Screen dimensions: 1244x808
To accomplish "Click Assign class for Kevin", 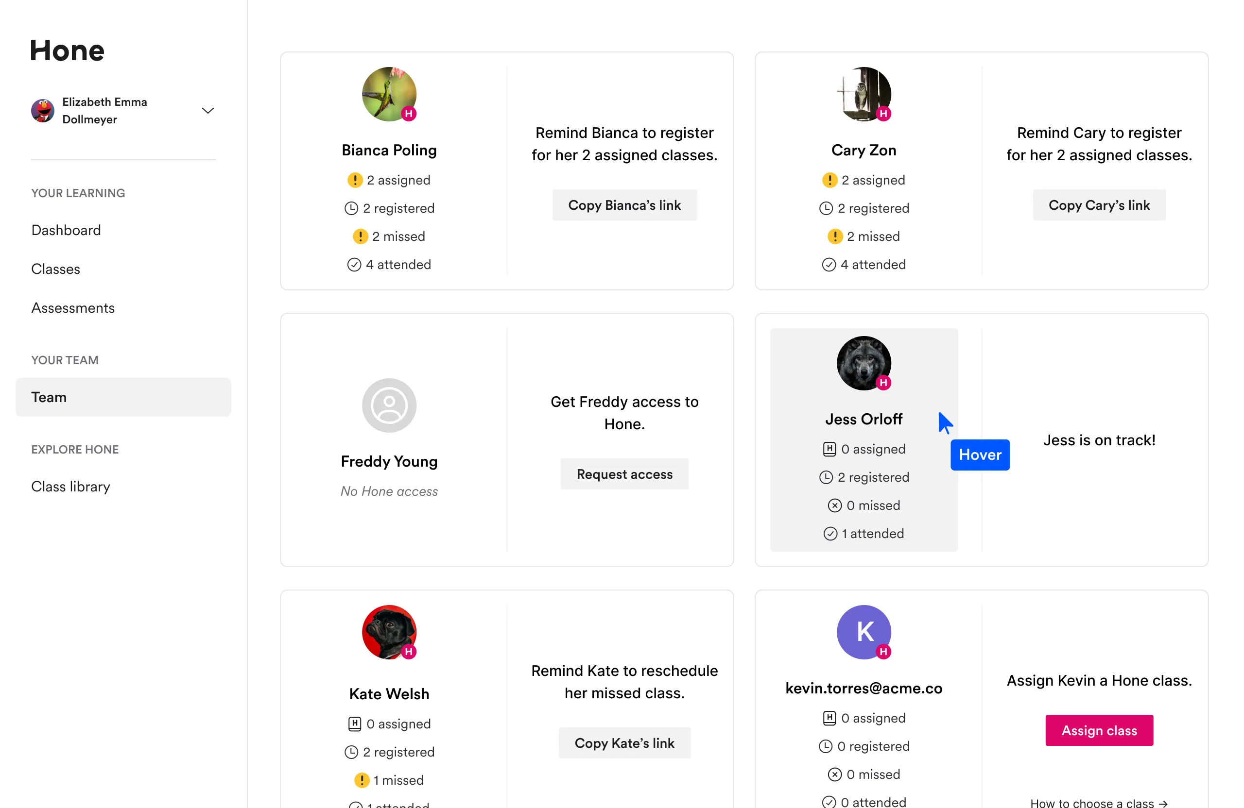I will point(1099,730).
